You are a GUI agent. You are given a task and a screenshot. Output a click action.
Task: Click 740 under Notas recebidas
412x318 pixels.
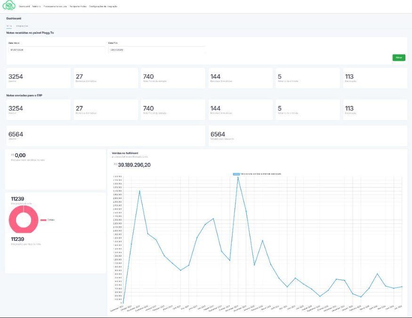click(x=148, y=77)
